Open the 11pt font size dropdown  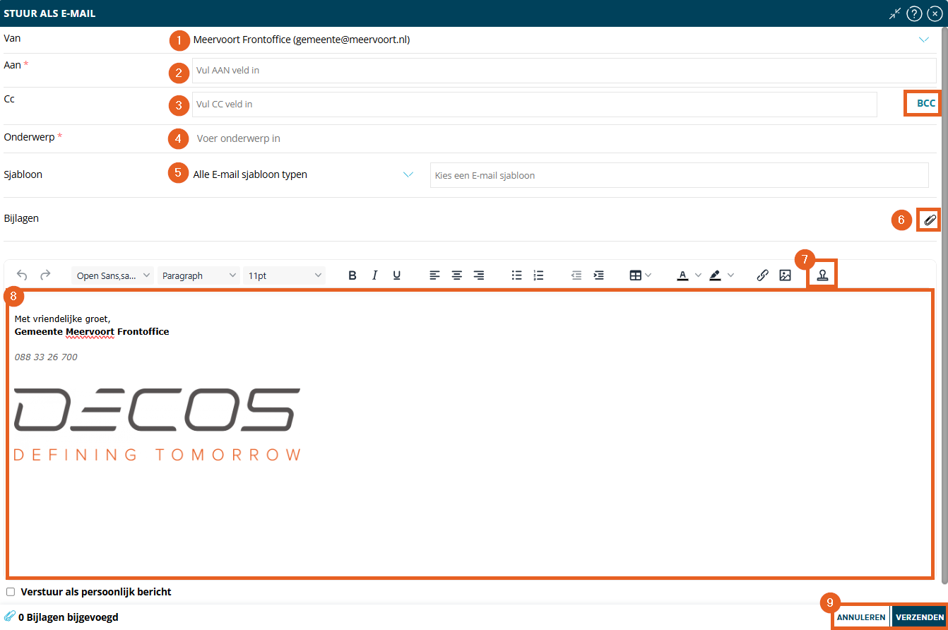click(x=284, y=275)
